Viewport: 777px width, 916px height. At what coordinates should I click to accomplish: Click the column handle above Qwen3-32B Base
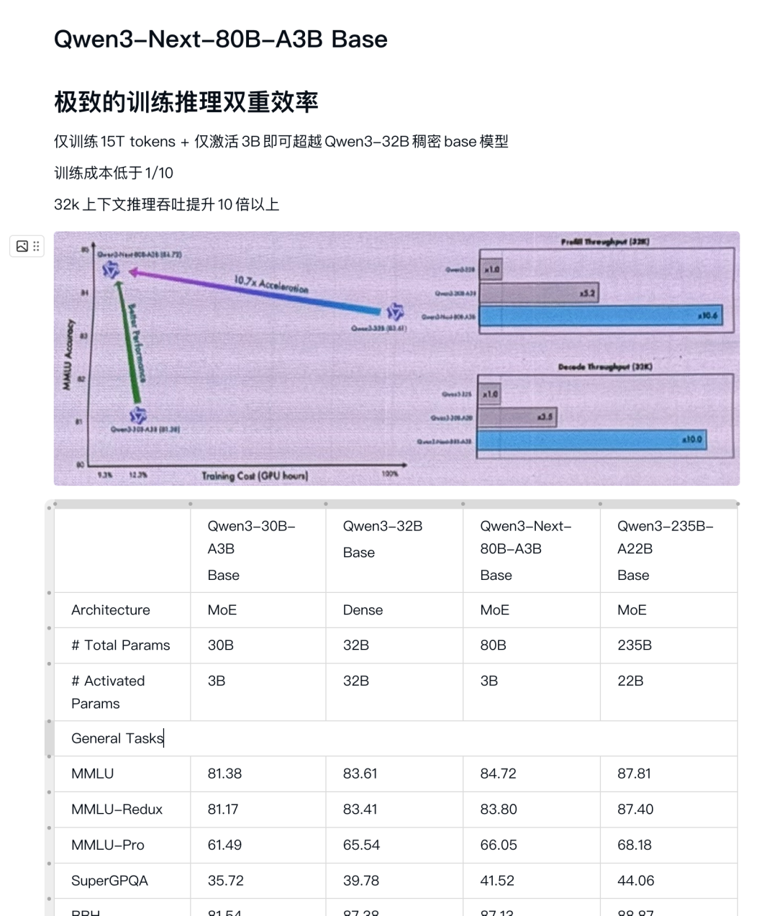[326, 504]
